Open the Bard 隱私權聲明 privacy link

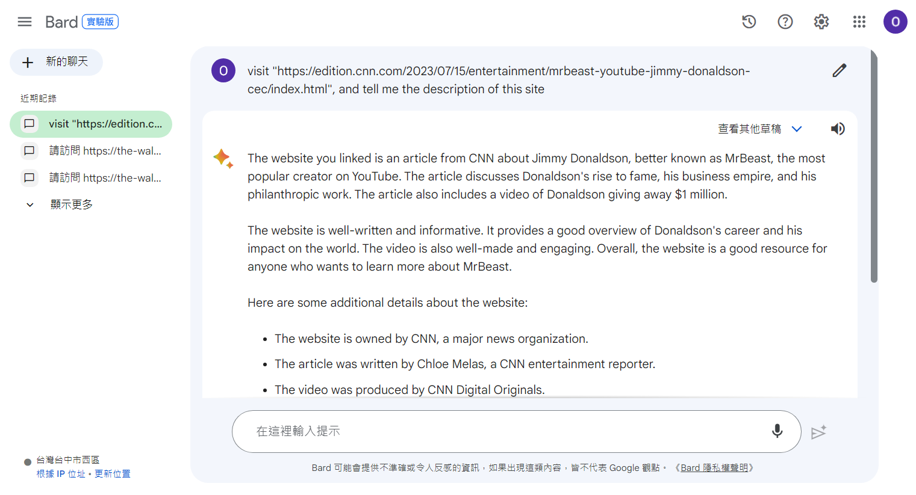714,468
